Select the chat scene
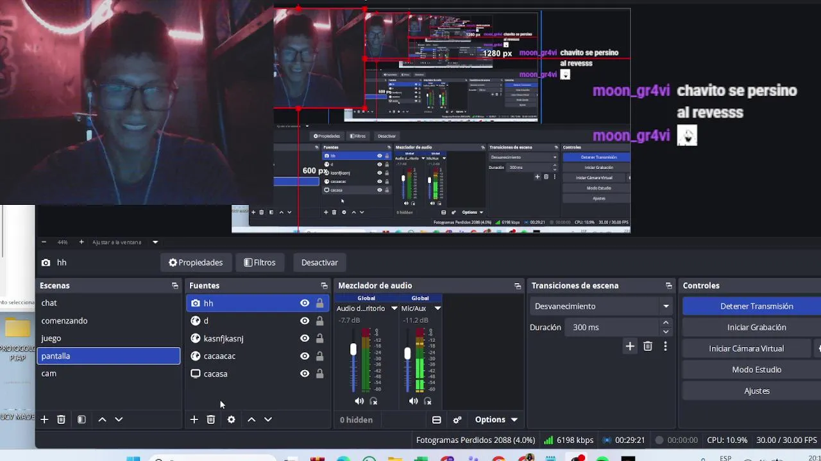The height and width of the screenshot is (461, 821). click(108, 303)
